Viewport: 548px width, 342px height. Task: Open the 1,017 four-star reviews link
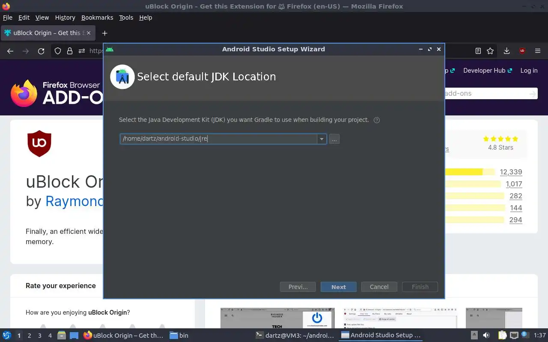(514, 184)
